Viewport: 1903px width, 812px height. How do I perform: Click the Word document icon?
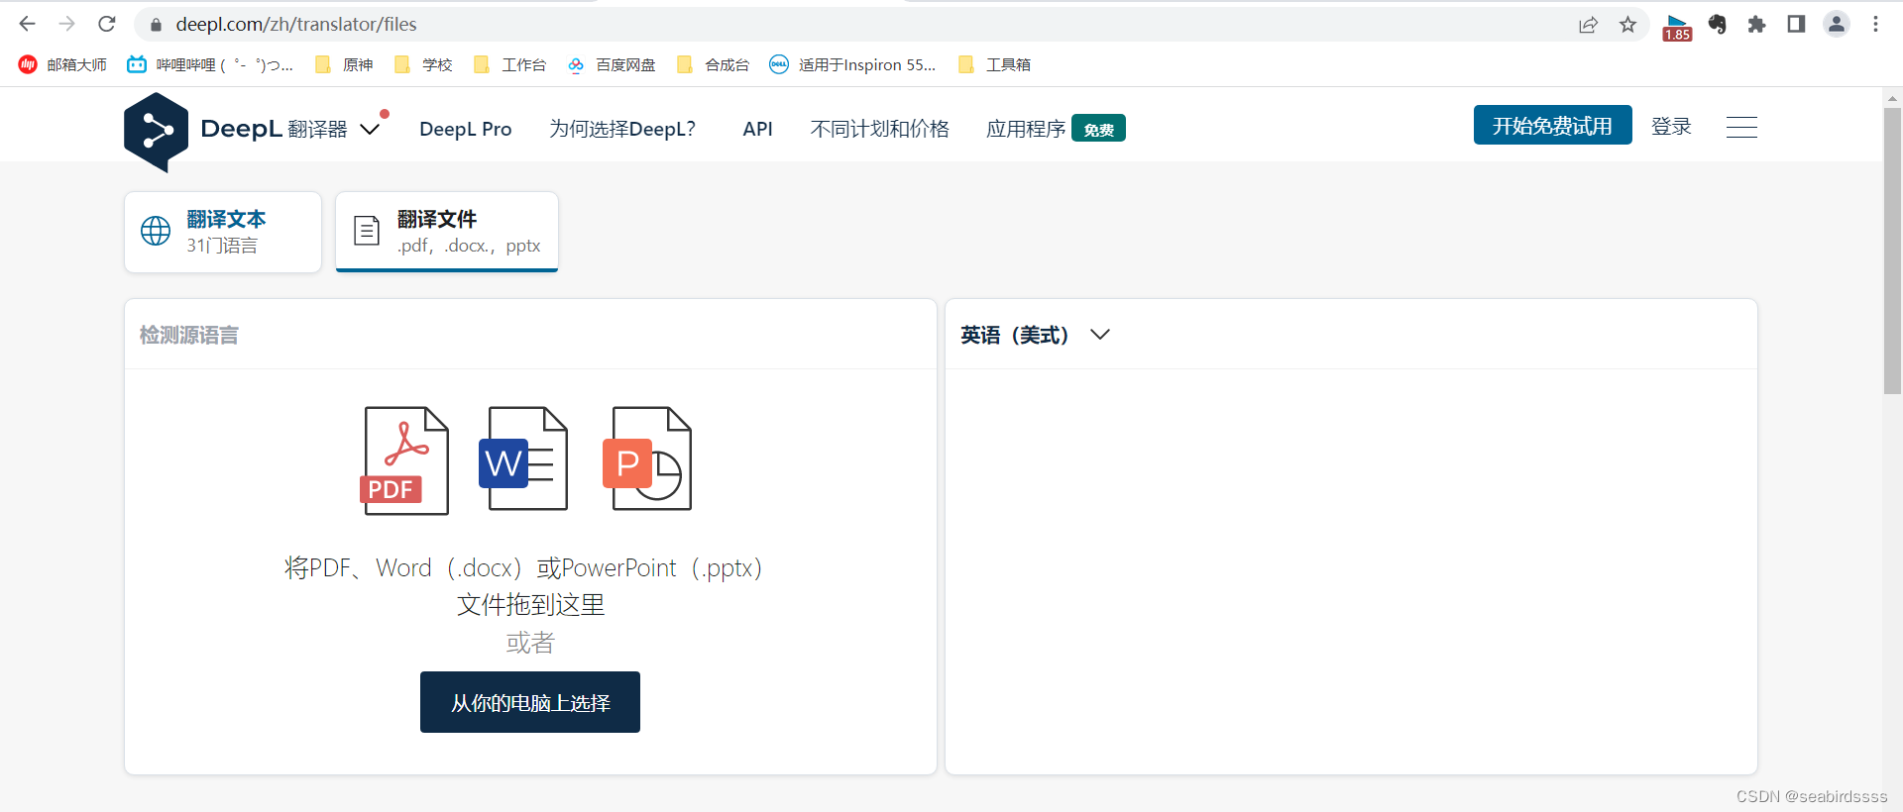[523, 458]
